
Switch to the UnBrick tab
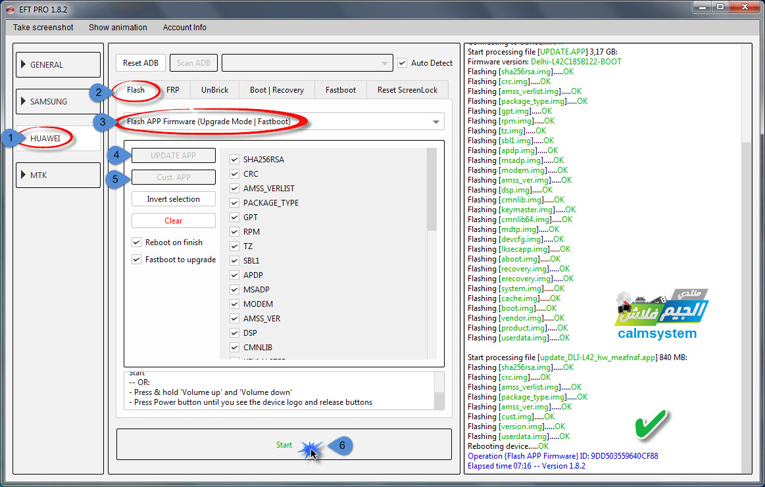click(x=214, y=89)
